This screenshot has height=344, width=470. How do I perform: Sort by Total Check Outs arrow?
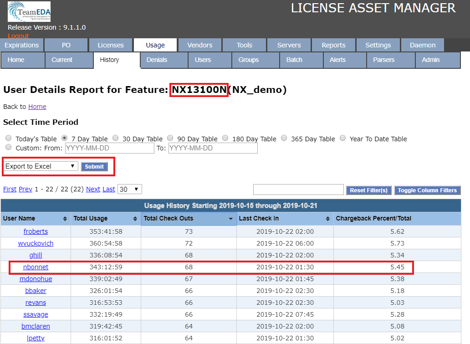[x=231, y=219]
